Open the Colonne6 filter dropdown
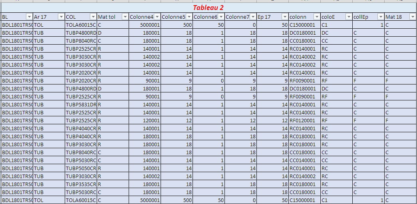Image resolution: width=417 pixels, height=204 pixels. (221, 17)
